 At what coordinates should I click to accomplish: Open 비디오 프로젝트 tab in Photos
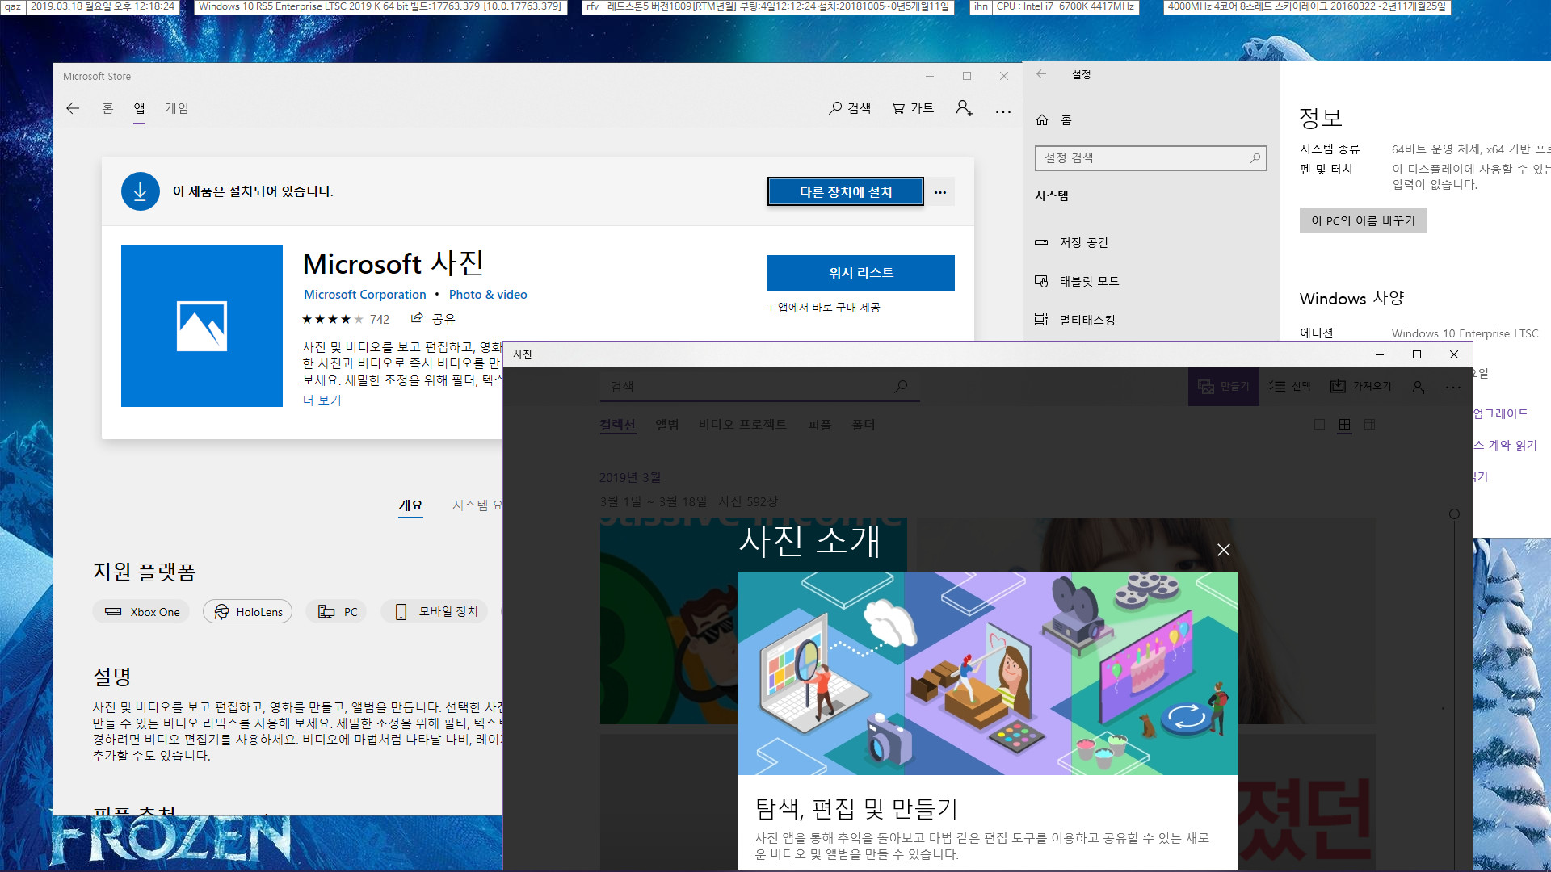point(742,425)
